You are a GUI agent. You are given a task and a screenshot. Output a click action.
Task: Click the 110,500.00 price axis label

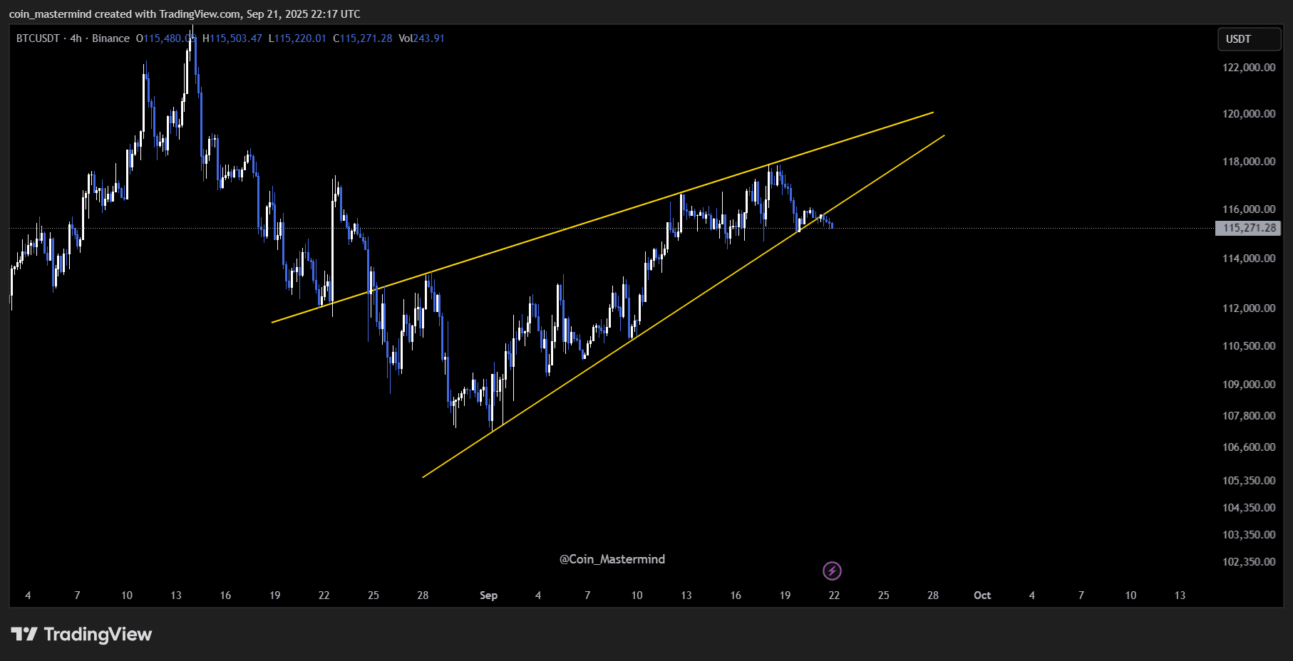coord(1249,346)
